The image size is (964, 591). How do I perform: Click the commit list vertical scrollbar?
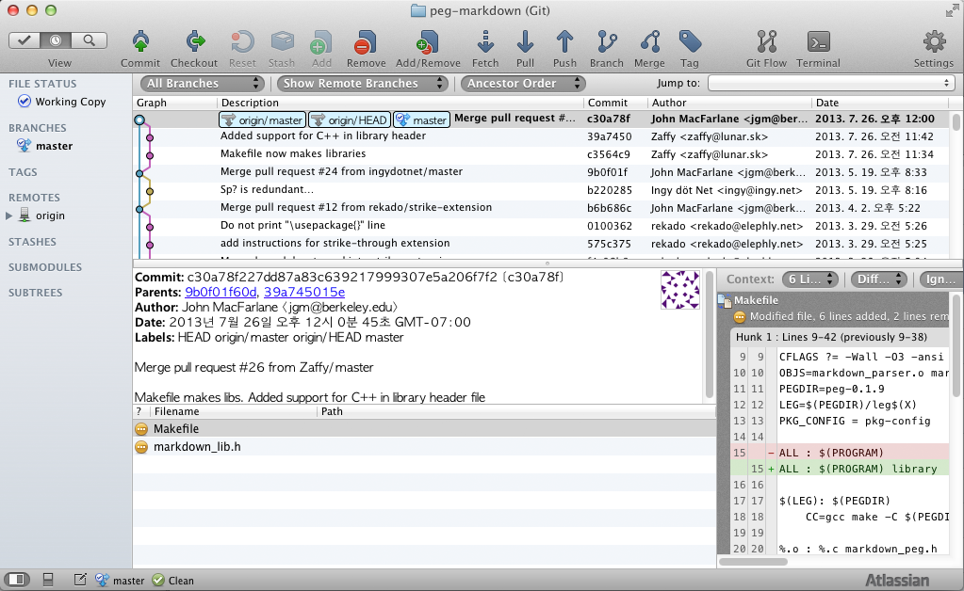click(x=956, y=120)
